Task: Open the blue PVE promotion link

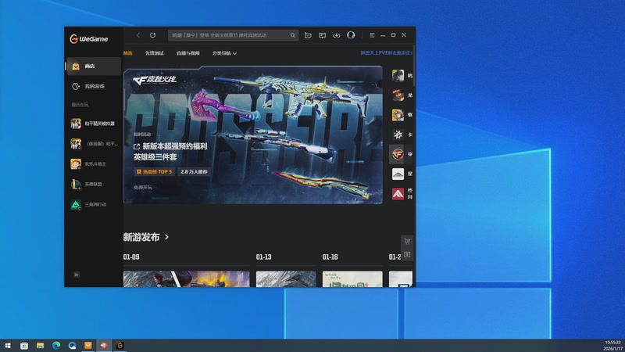Action: 386,52
